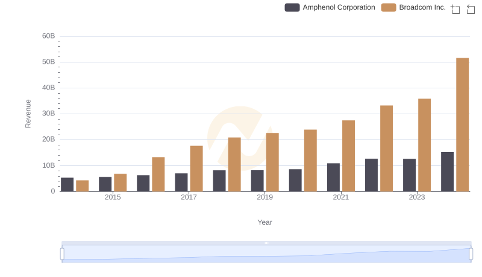Click the Amphenol bar above 2015

[x=105, y=184]
